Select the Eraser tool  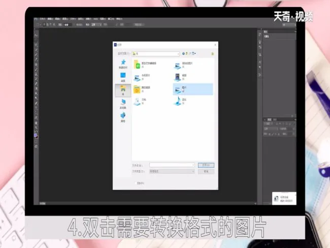(x=36, y=84)
